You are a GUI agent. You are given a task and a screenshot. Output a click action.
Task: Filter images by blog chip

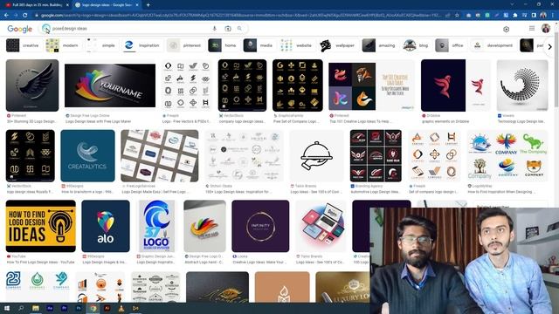click(x=416, y=45)
